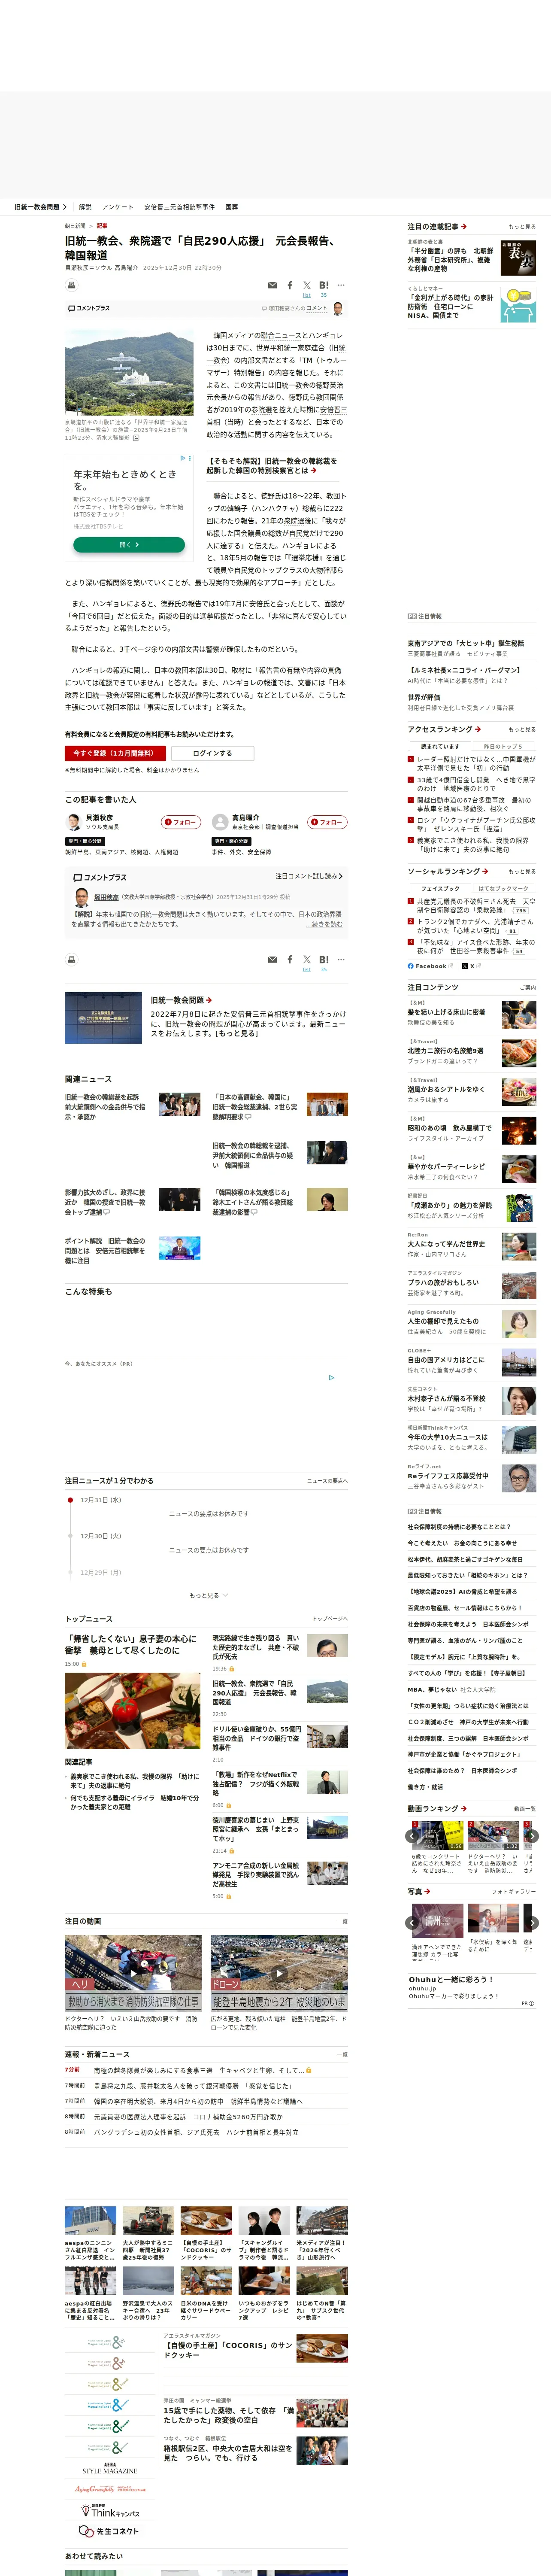551x2576 pixels.
Task: Click the green 開く button in ad
Action: click(x=129, y=544)
